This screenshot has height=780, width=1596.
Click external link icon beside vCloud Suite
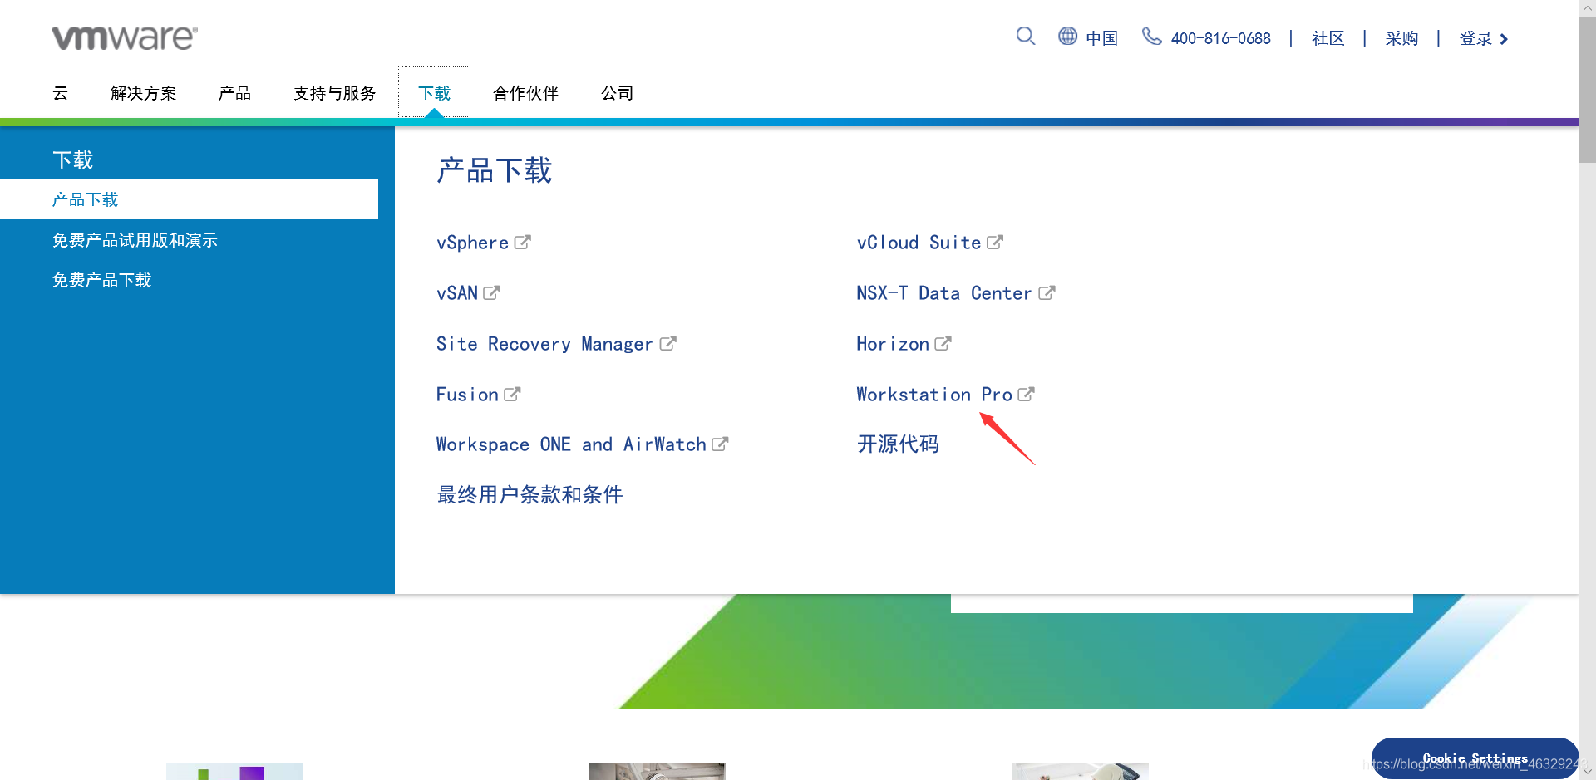coord(995,242)
